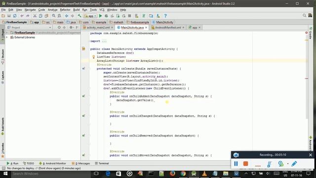Open the Terminal tool window
Image resolution: width=316 pixels, height=178 pixels.
click(x=102, y=163)
